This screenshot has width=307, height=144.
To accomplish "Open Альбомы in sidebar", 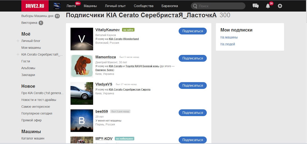I will click(x=28, y=68).
